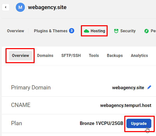
Task: Click the blue 3 updates badge
Action: [71, 31]
